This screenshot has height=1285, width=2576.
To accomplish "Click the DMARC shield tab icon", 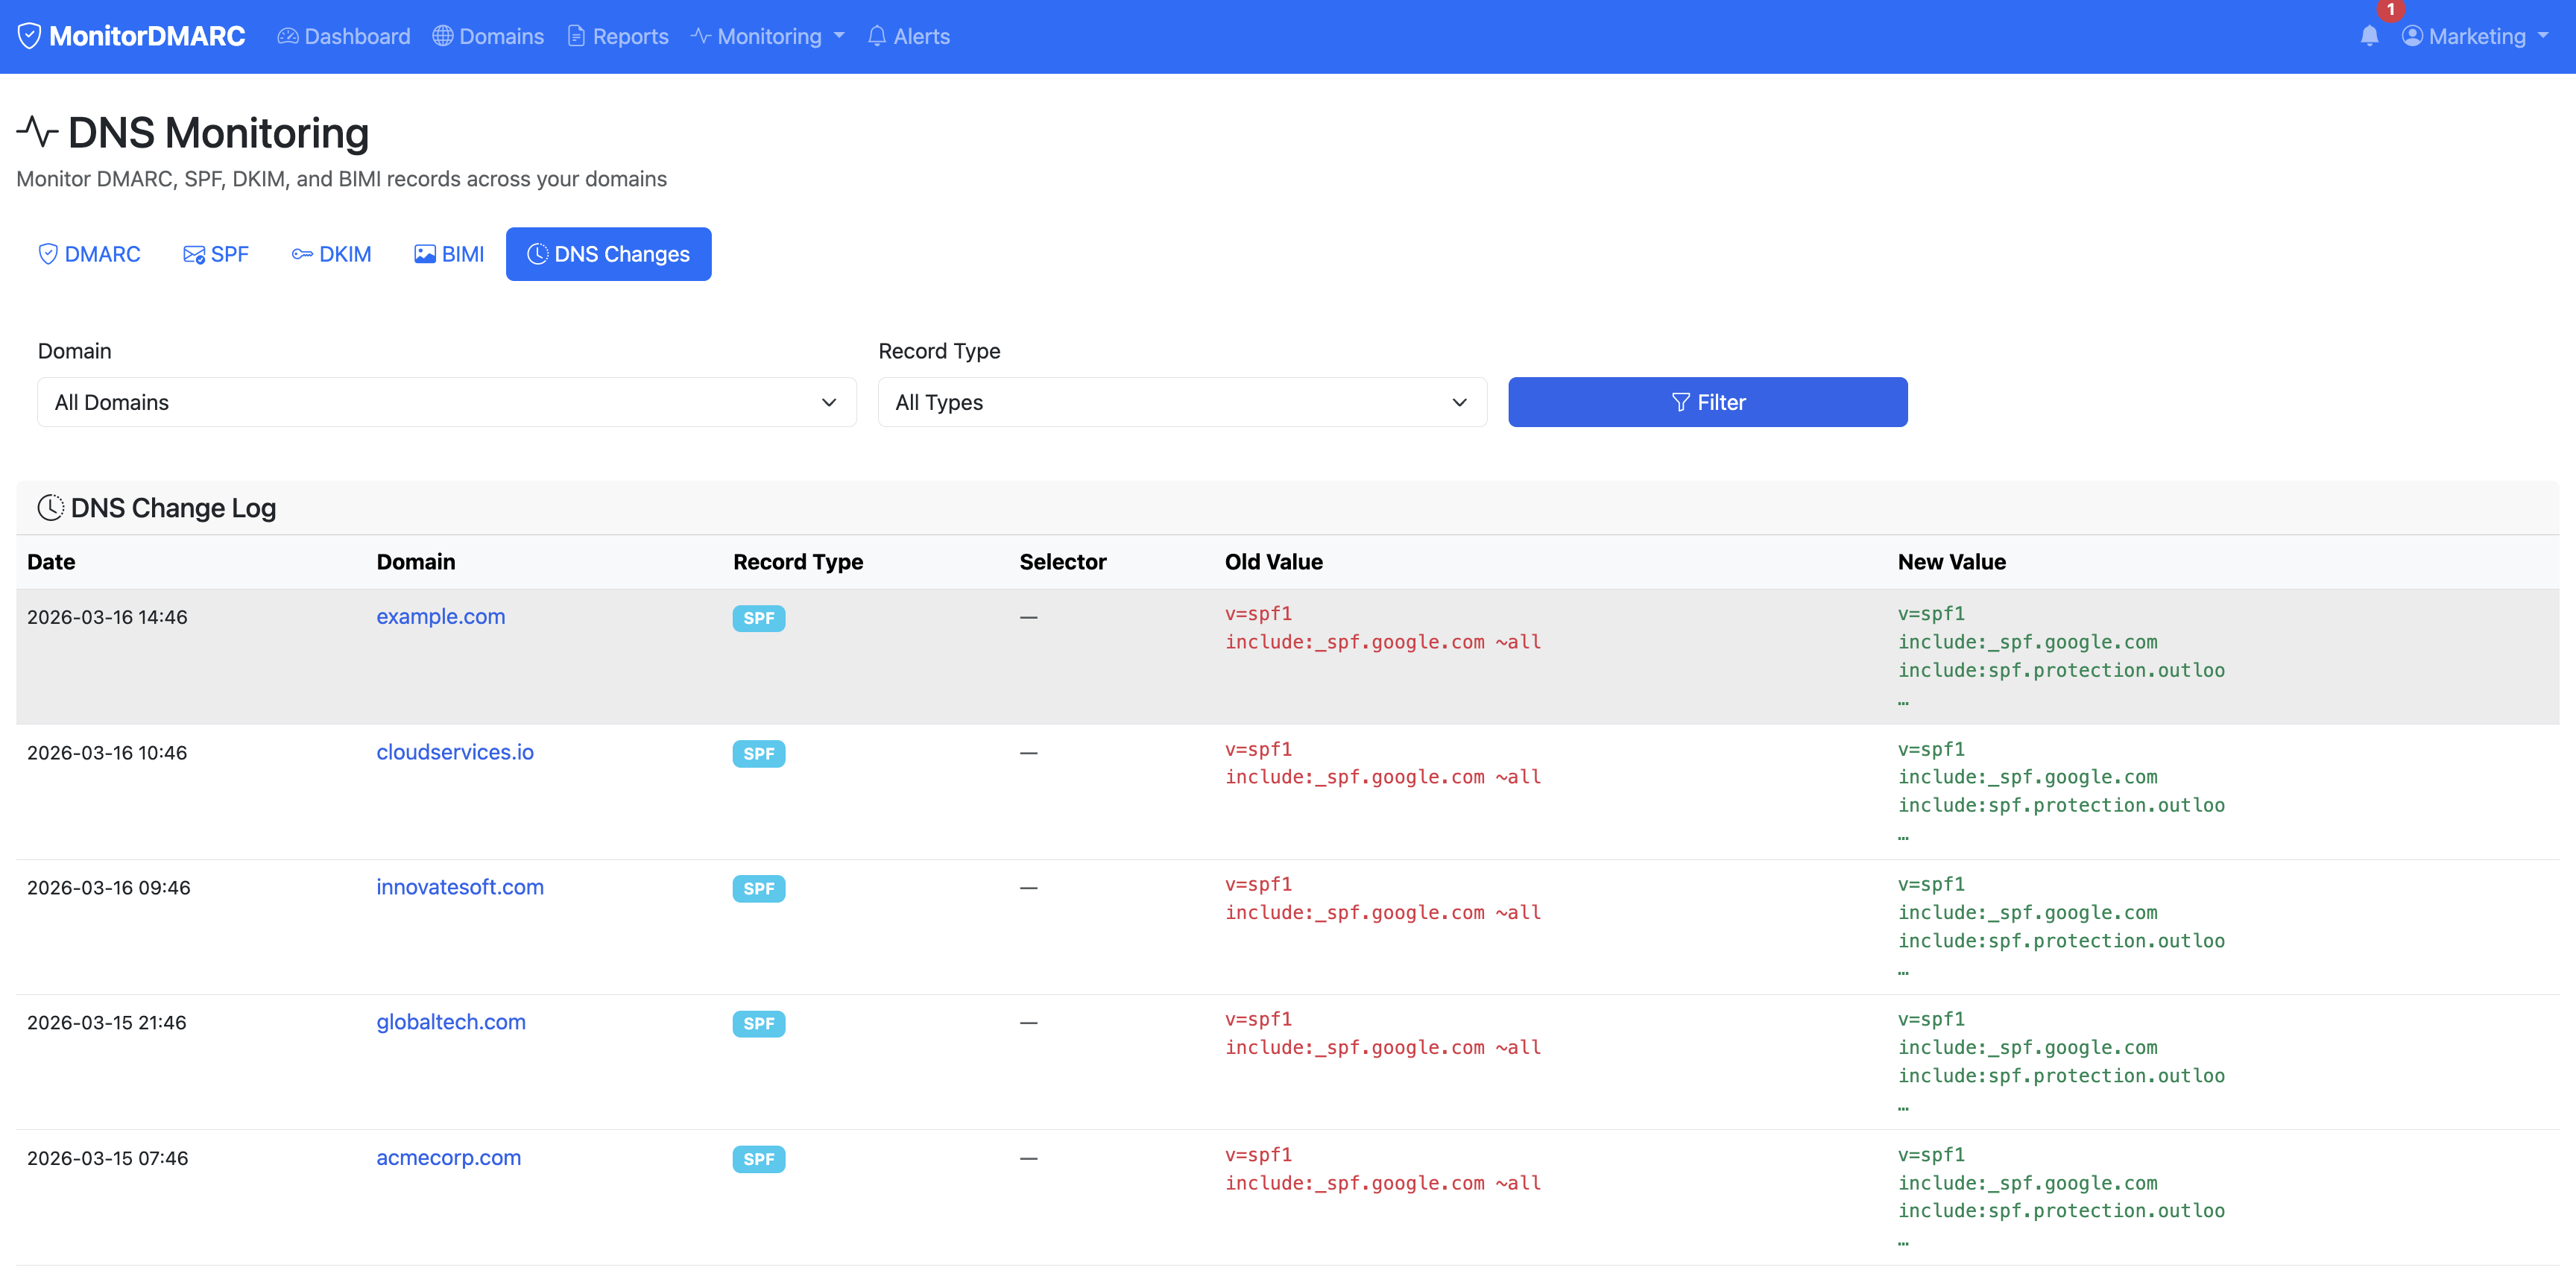I will [x=48, y=254].
